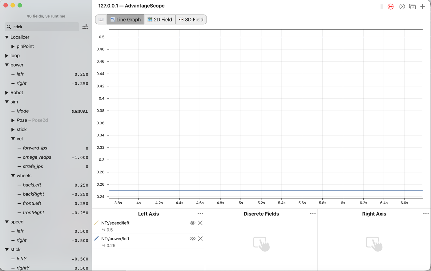This screenshot has width=431, height=271.
Task: Remove NT:/speed/left from Left Axis
Action: pyautogui.click(x=200, y=223)
